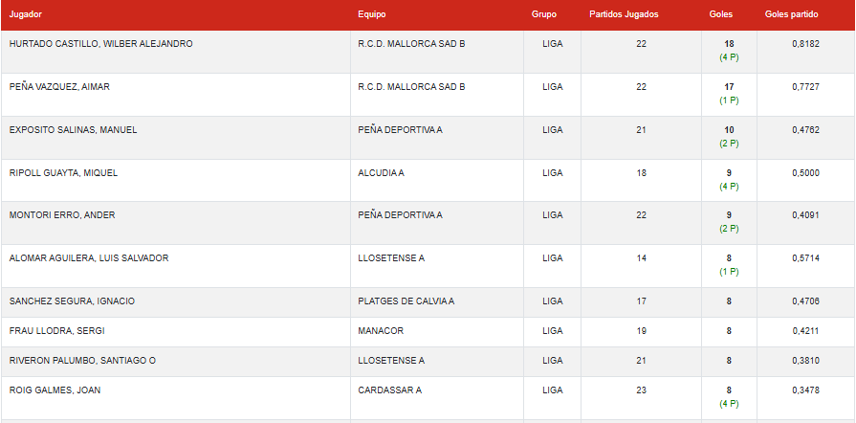This screenshot has height=423, width=856.
Task: Click team Cardassar A
Action: [x=390, y=390]
